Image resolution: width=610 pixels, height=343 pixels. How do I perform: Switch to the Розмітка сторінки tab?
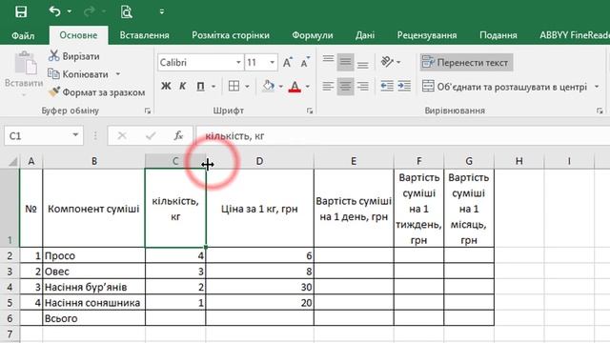point(231,35)
